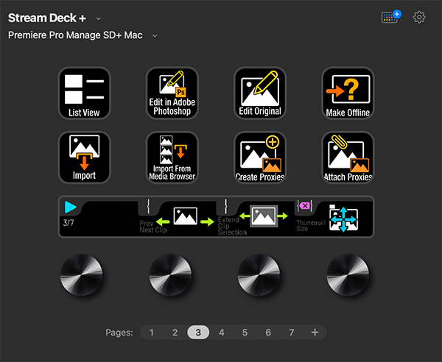Switch to page 6
Viewport: 442px width, 362px height.
[x=268, y=333]
